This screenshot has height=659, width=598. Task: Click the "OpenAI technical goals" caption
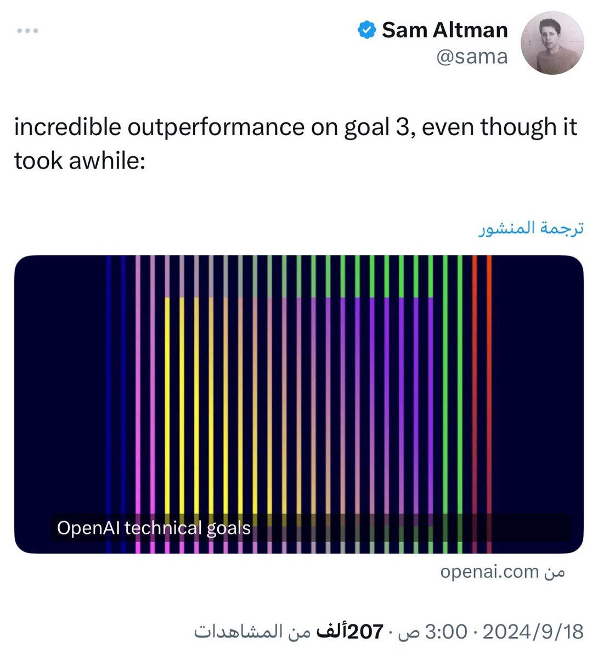(x=154, y=528)
